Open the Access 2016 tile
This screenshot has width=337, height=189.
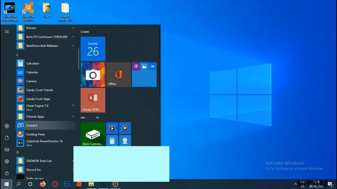[93, 100]
